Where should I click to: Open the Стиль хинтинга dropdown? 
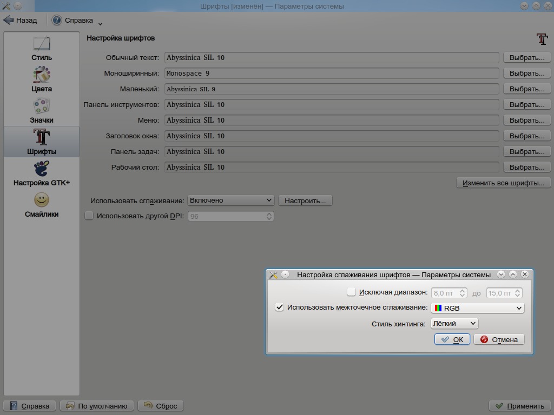pyautogui.click(x=454, y=324)
